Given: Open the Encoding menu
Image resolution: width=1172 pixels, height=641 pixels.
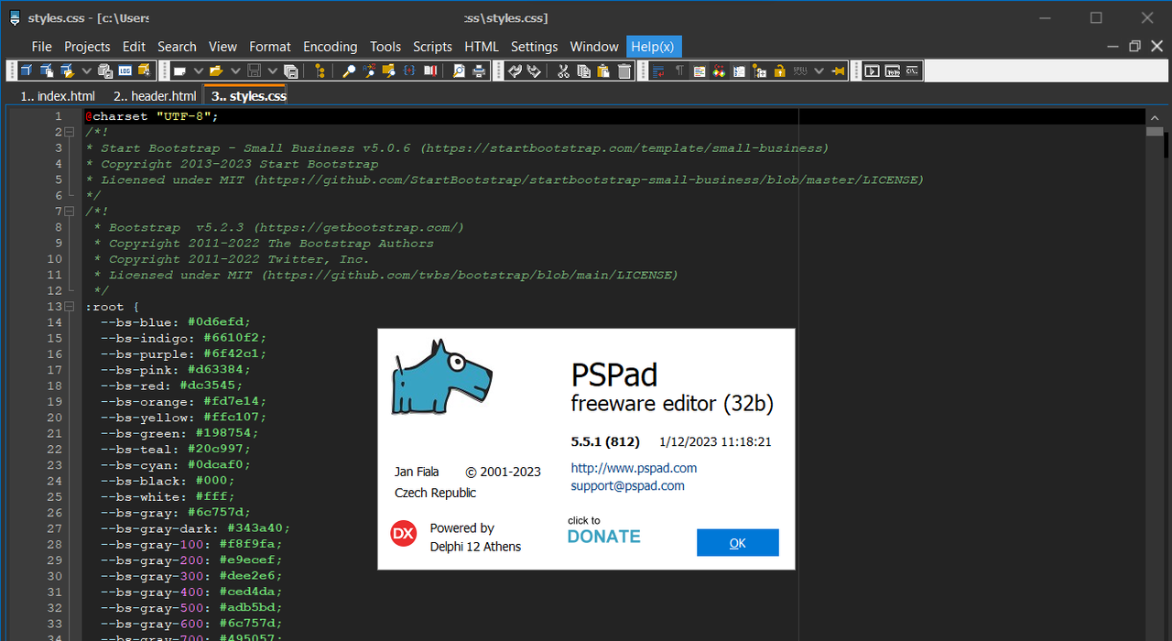Looking at the screenshot, I should tap(331, 47).
